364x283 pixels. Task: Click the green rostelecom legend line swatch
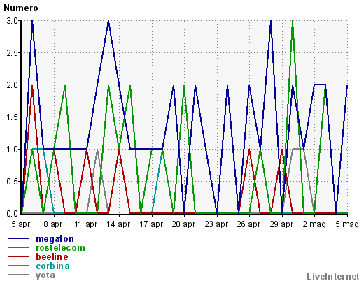click(18, 247)
